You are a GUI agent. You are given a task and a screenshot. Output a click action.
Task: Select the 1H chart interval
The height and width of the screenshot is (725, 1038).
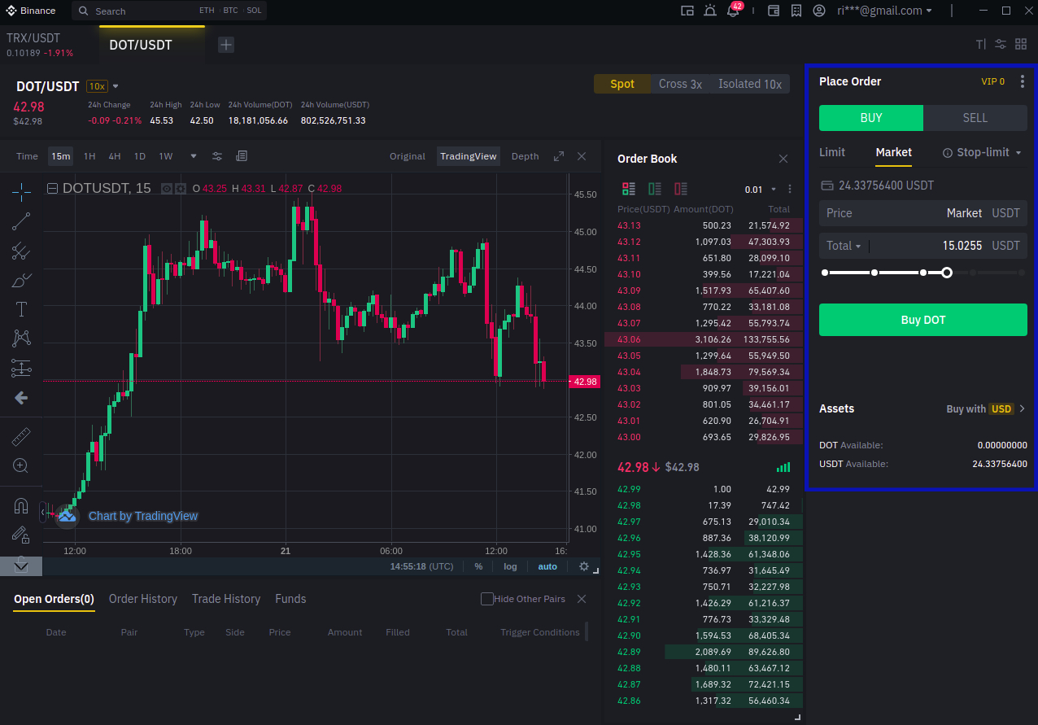tap(89, 156)
